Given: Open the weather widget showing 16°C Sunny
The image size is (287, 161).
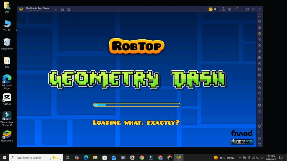Looking at the screenshot, I should 224,158.
